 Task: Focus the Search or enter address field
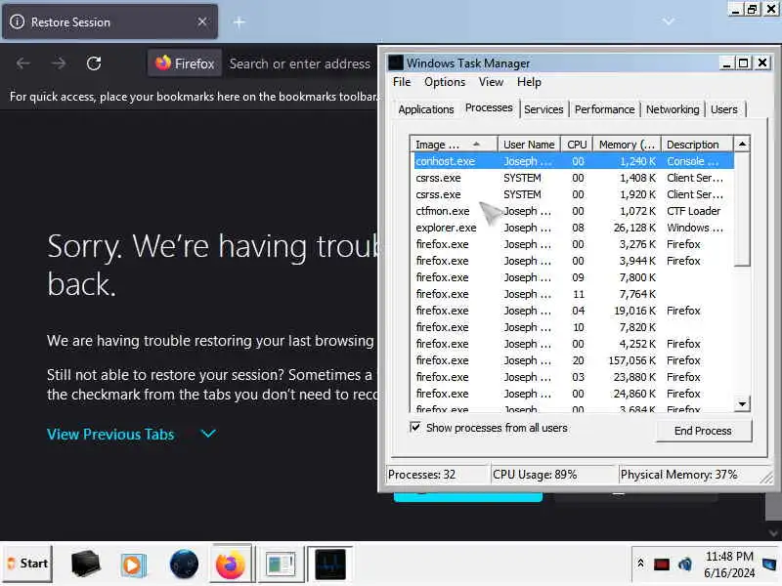click(300, 63)
